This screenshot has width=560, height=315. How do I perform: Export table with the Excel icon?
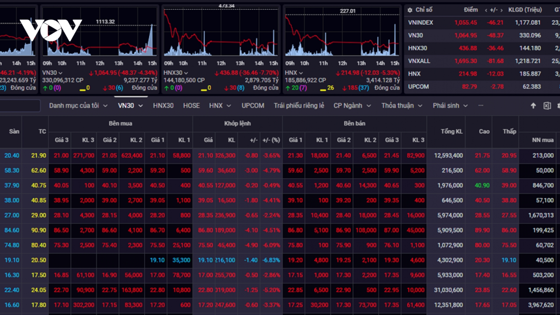(x=547, y=106)
